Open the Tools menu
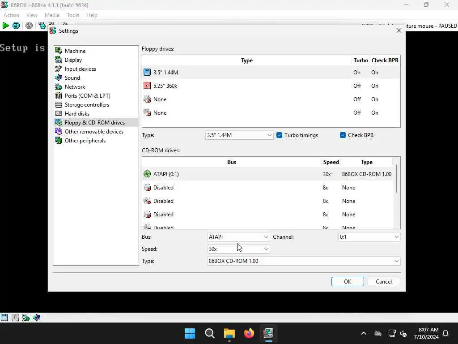This screenshot has height=344, width=458. click(x=73, y=15)
